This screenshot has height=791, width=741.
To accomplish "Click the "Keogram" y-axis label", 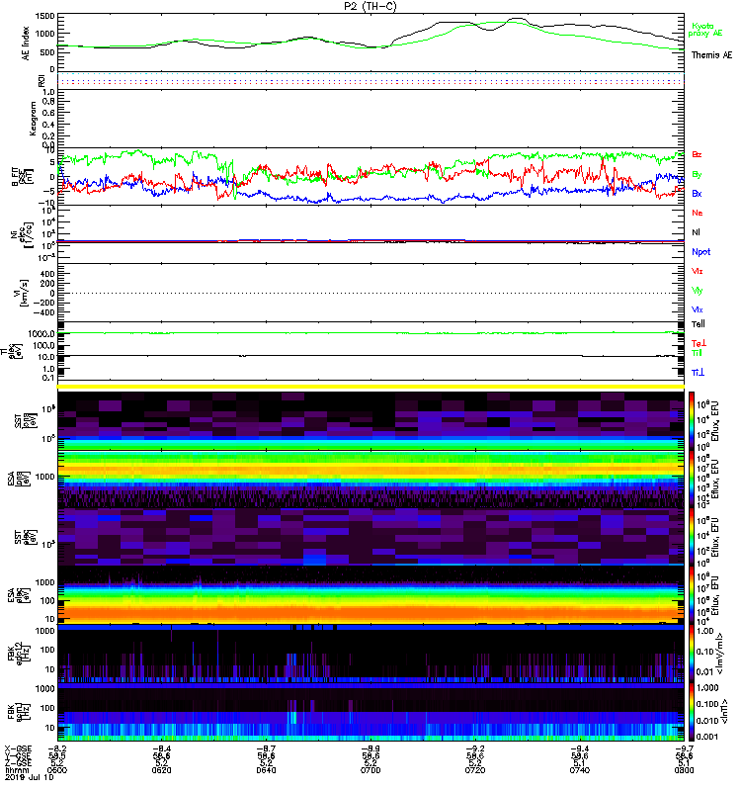I will coord(33,118).
